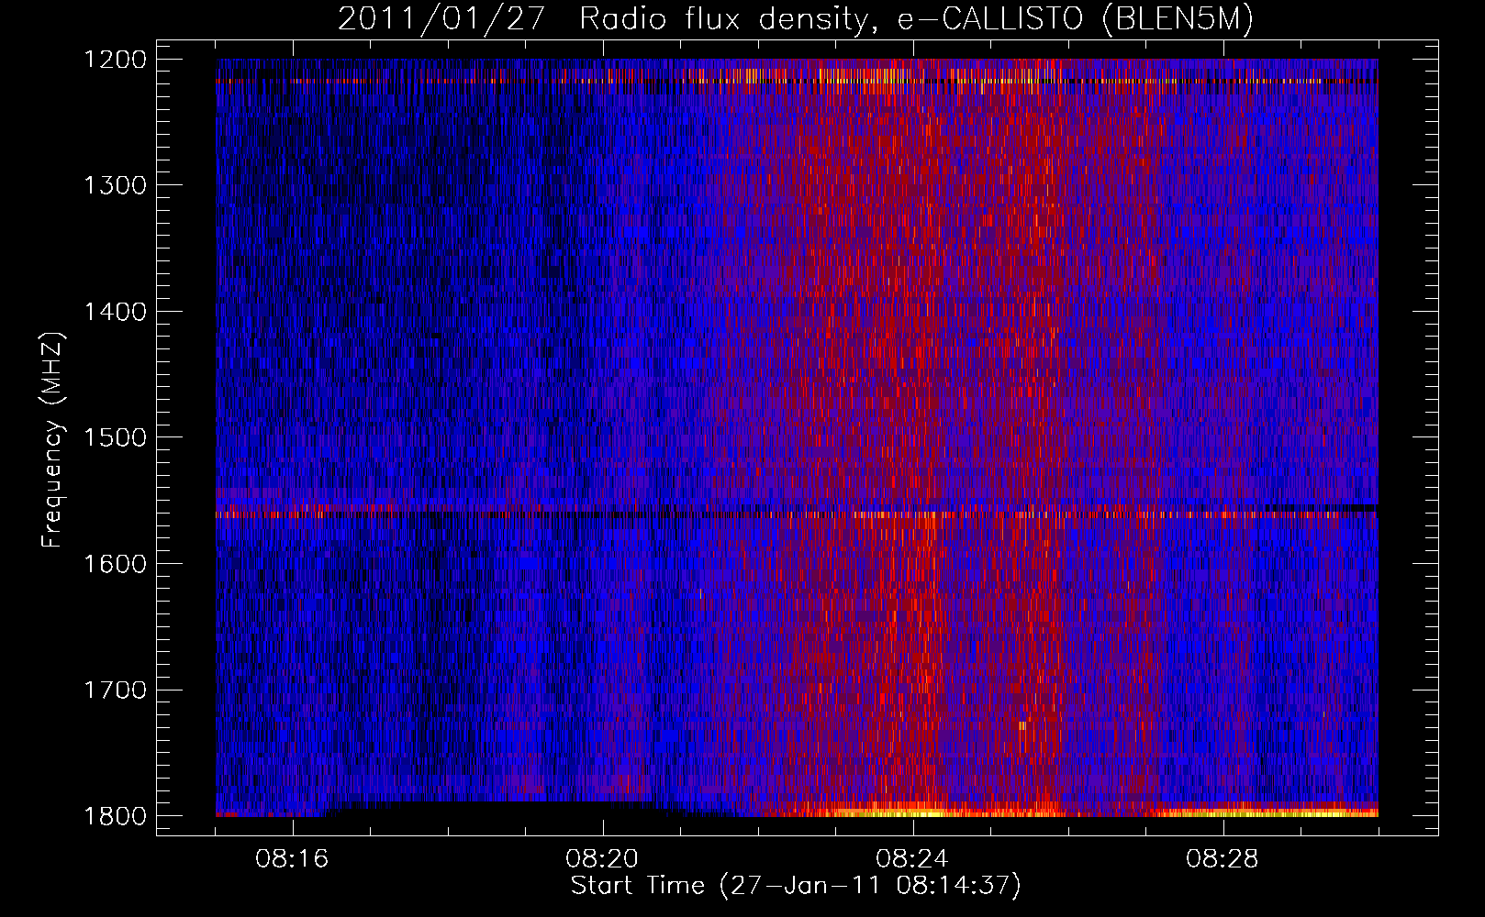Select the '1700' frequency axis label

pyautogui.click(x=115, y=690)
